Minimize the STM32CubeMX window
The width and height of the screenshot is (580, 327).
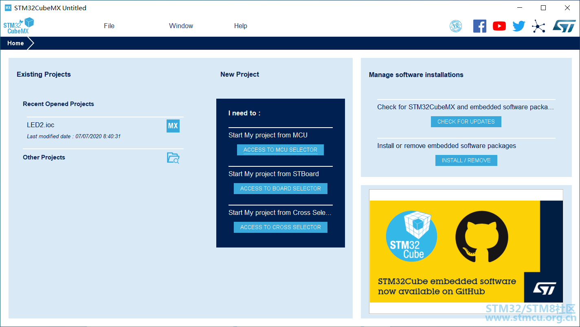tap(520, 8)
